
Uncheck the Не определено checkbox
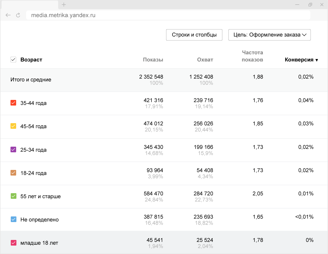(13, 219)
